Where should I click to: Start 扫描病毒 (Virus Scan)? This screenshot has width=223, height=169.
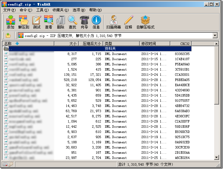[113, 22]
